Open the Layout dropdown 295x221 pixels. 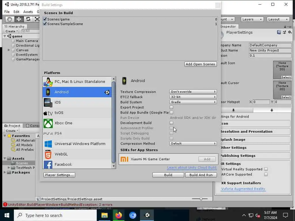pos(278,19)
